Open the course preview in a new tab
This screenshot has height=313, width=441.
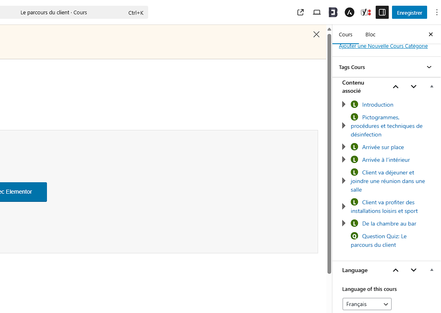pyautogui.click(x=301, y=12)
